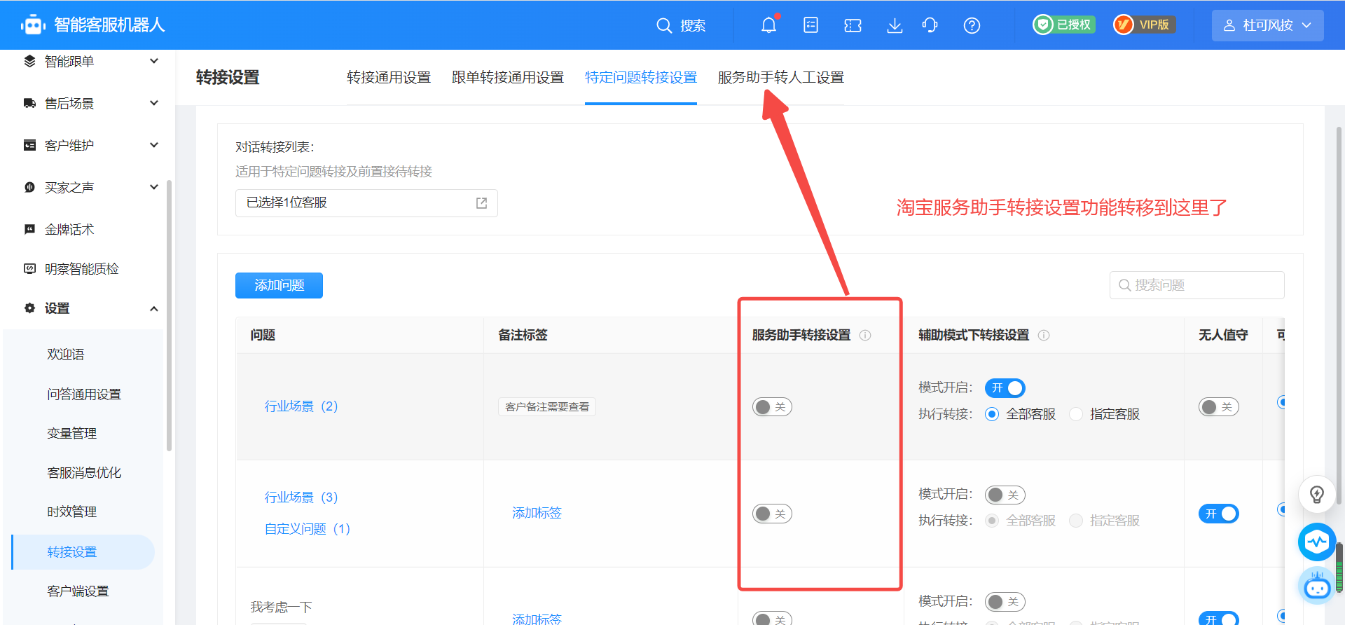Click the coupon ticket icon in header
1345x625 pixels.
853,26
